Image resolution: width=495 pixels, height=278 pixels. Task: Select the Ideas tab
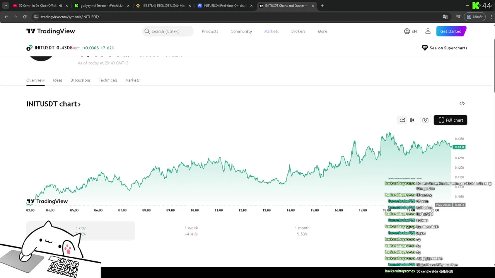click(x=58, y=80)
